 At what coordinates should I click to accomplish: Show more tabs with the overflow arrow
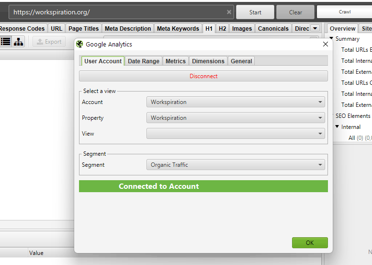[315, 28]
